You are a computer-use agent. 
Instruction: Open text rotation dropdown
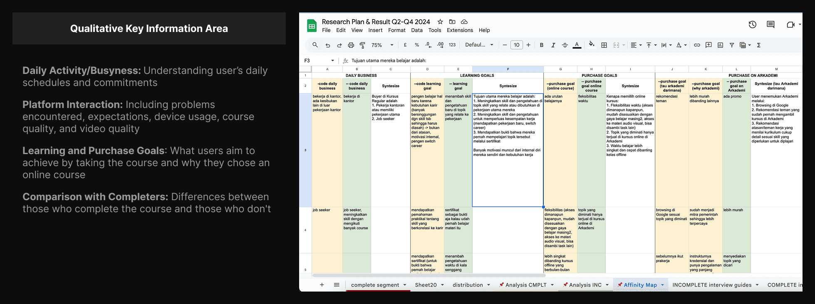point(681,45)
